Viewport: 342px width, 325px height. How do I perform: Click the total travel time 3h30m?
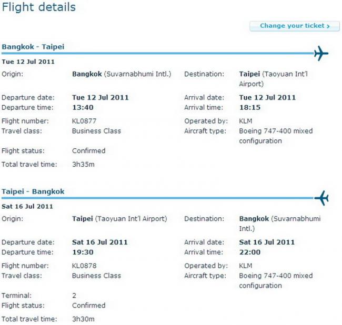pos(83,319)
